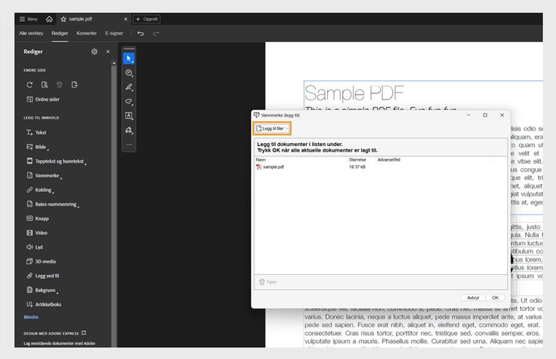Click the Opprett button
The height and width of the screenshot is (359, 556).
click(147, 19)
